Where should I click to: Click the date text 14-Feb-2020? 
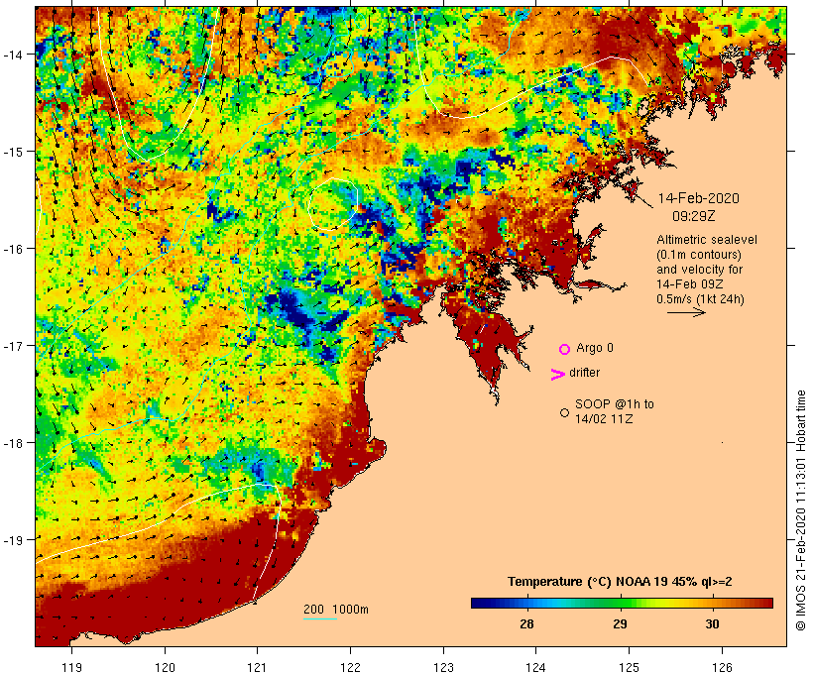click(x=698, y=198)
